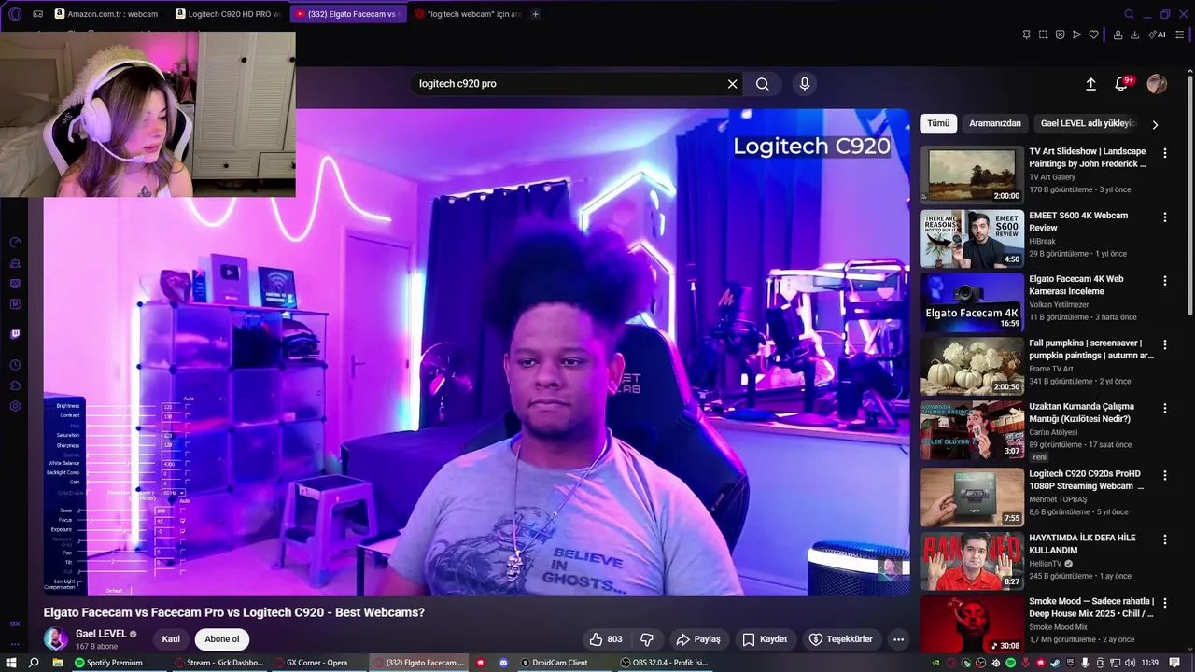Click the volume icon in the system tray

pos(1131,663)
